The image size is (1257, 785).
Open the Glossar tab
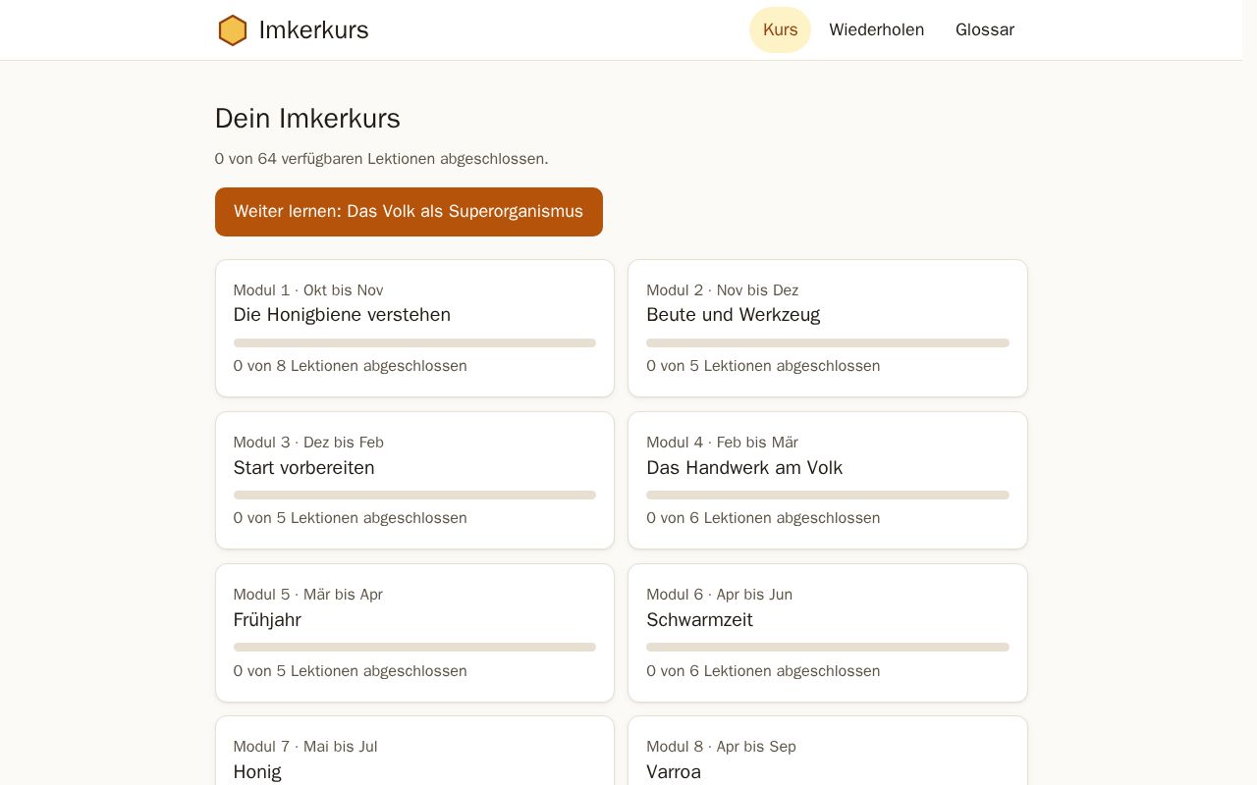point(985,29)
